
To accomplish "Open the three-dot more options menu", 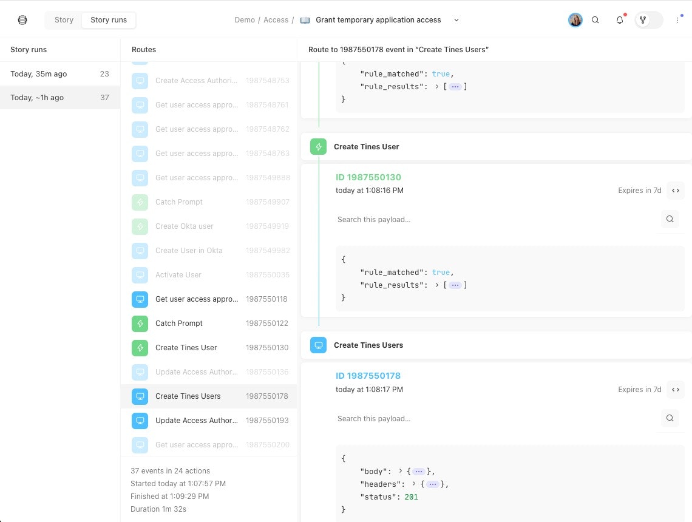I will coord(677,20).
